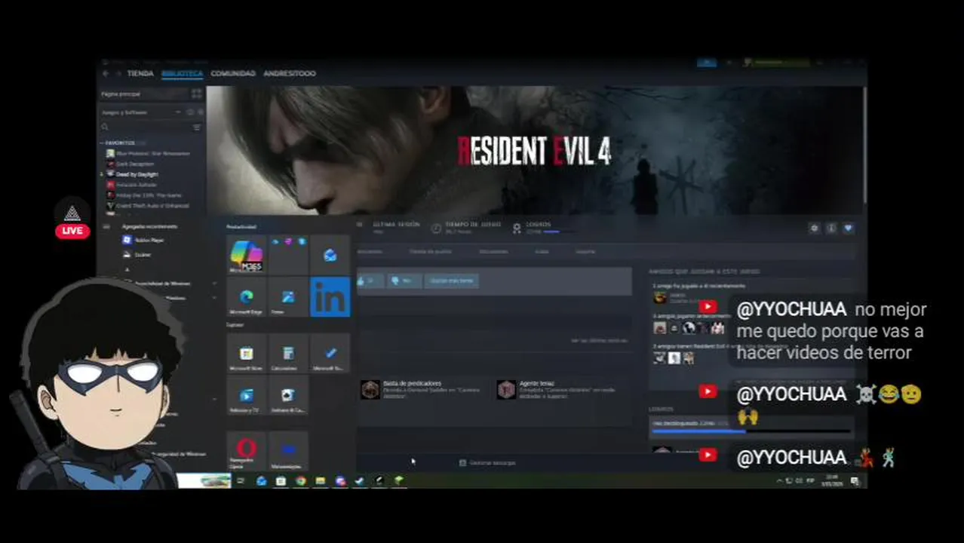Open the Mail tile in Start
The width and height of the screenshot is (964, 543).
(330, 255)
